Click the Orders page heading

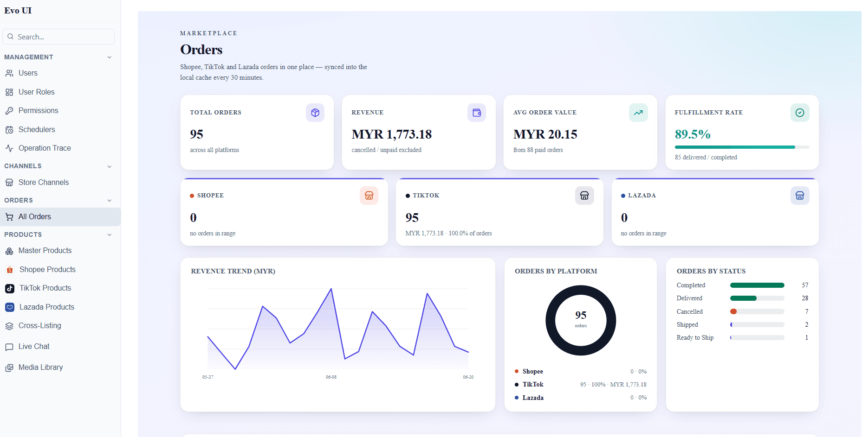coord(201,50)
